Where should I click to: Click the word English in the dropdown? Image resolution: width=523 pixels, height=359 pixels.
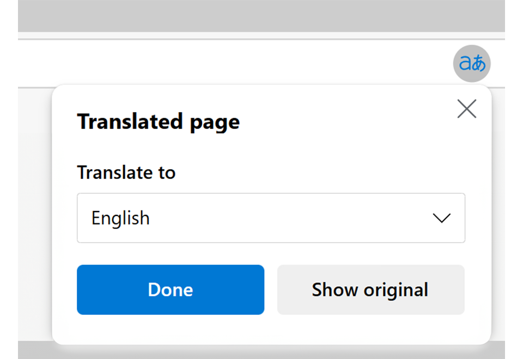(120, 218)
